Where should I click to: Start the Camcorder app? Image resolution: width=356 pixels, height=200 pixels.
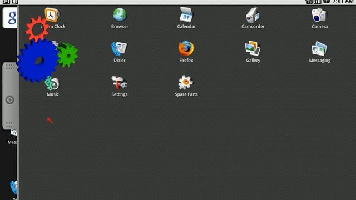[x=253, y=15]
